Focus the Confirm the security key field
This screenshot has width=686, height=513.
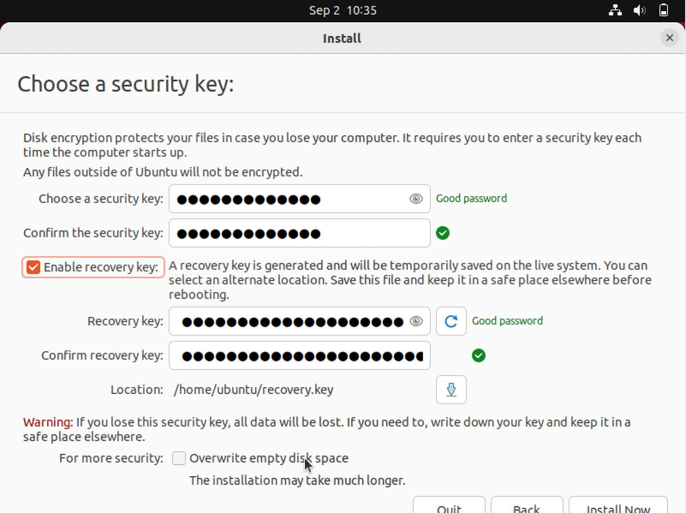tap(299, 233)
